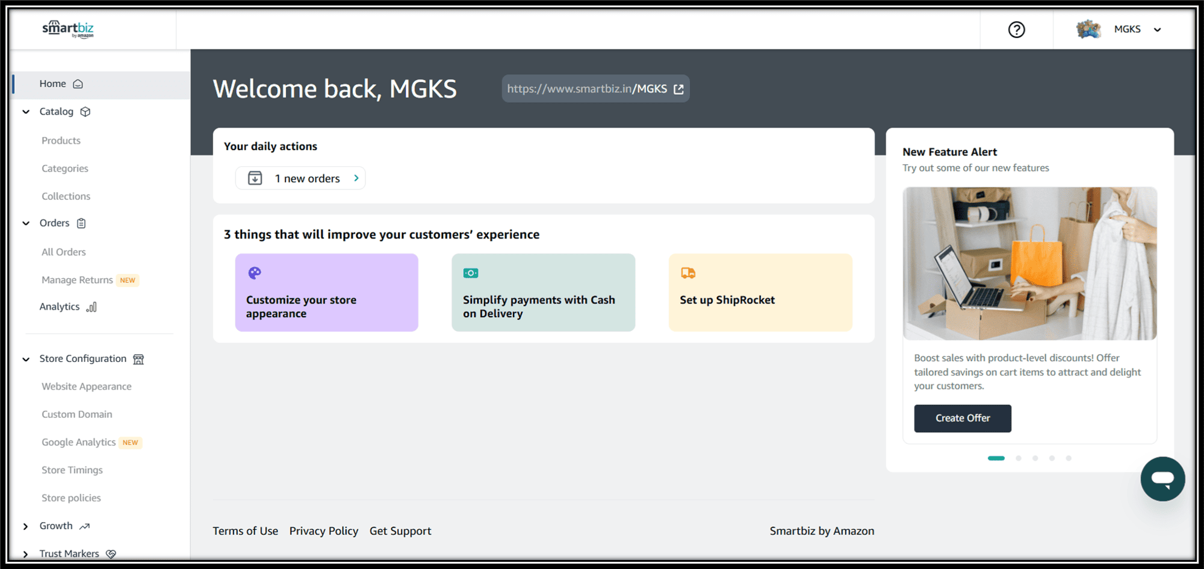Open the chat support bubble
The image size is (1204, 569).
pyautogui.click(x=1162, y=479)
